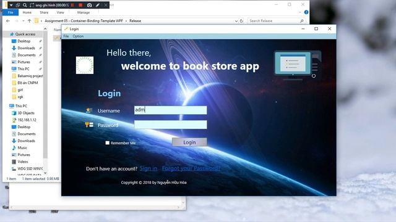Image resolution: width=396 pixels, height=222 pixels.
Task: Close the recorder toolbar
Action: (x=106, y=5)
